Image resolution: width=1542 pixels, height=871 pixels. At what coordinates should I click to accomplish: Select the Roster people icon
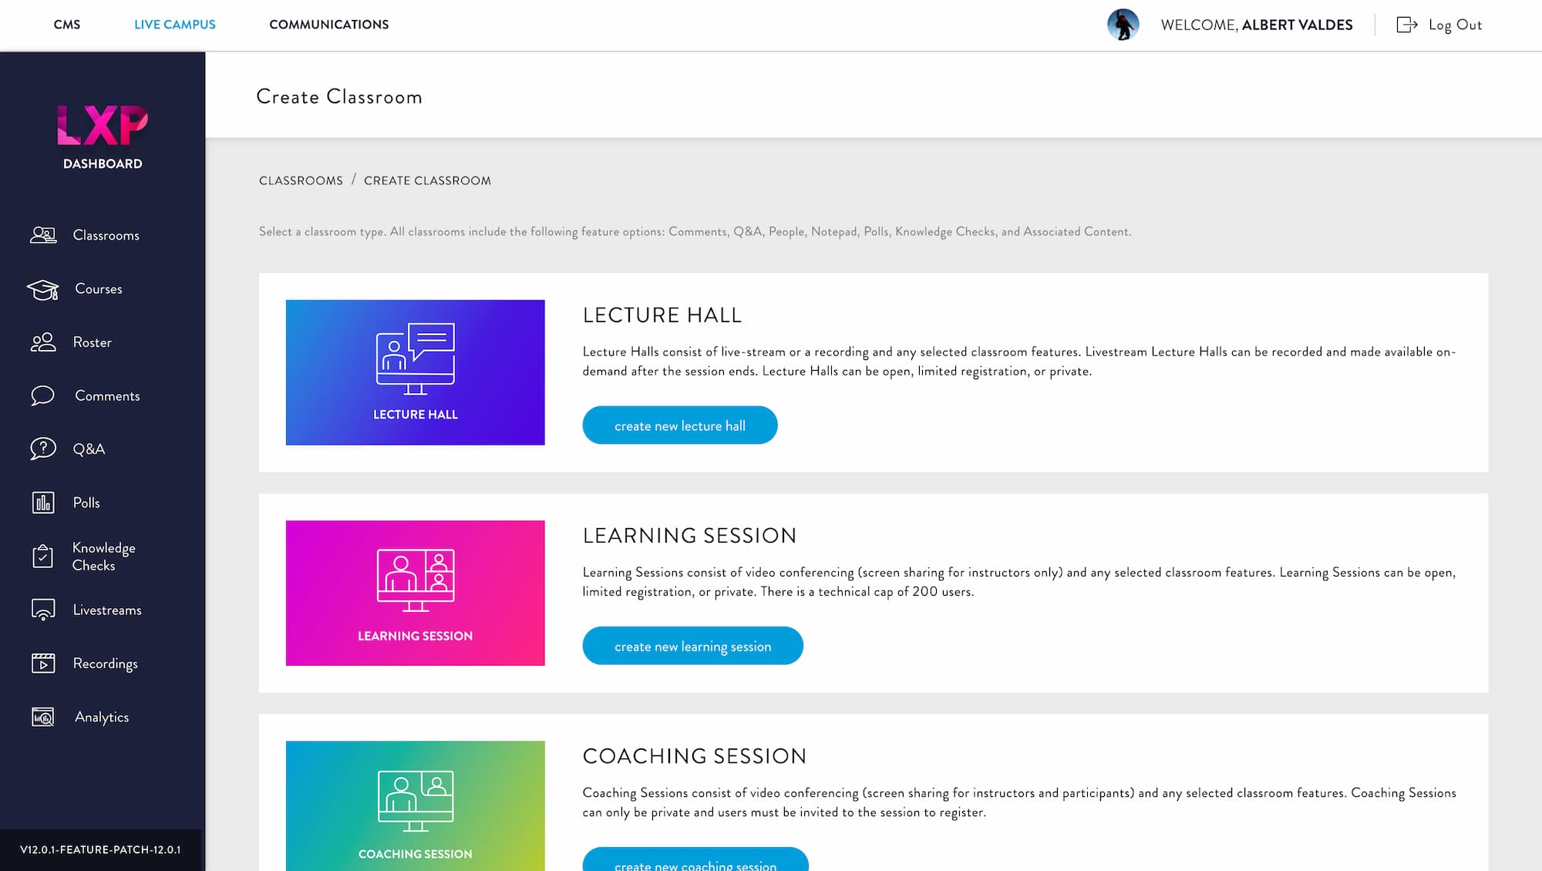pyautogui.click(x=43, y=342)
